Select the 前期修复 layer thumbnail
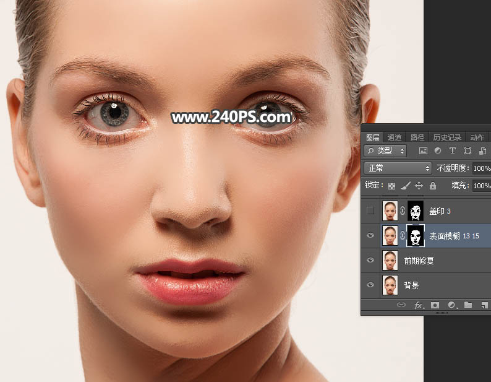The image size is (491, 382). [x=390, y=260]
